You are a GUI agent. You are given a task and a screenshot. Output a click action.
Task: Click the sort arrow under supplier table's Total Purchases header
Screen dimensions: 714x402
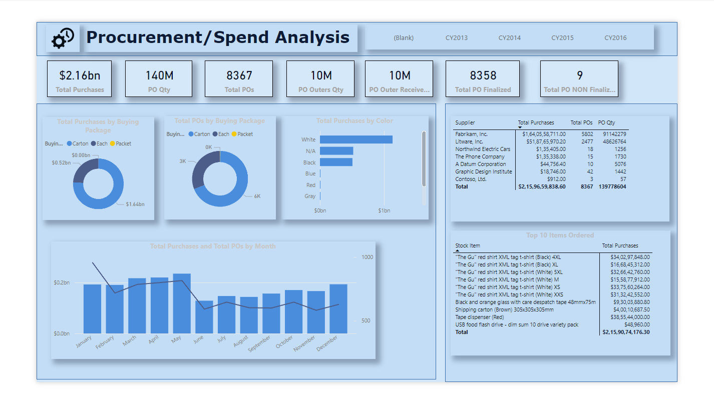[520, 127]
